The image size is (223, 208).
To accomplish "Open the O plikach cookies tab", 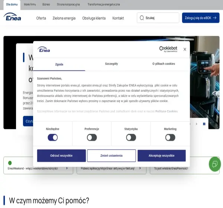I will [x=164, y=64].
